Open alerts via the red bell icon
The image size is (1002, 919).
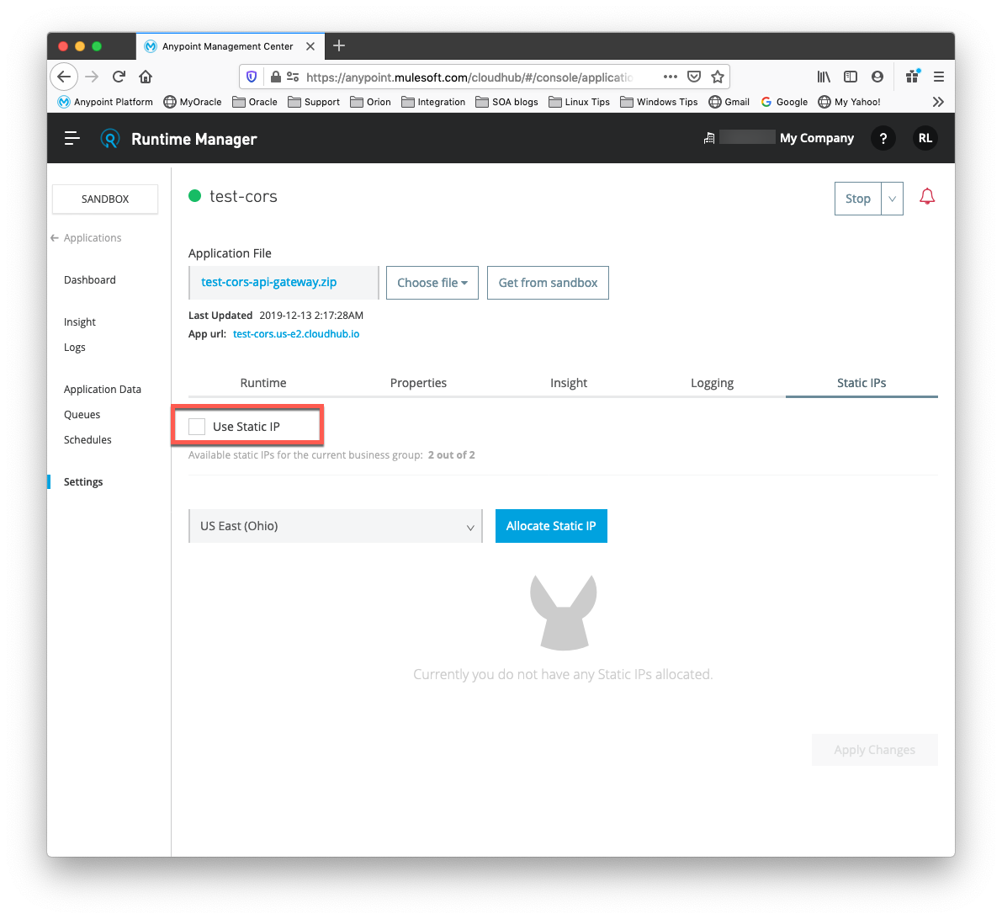pyautogui.click(x=927, y=196)
